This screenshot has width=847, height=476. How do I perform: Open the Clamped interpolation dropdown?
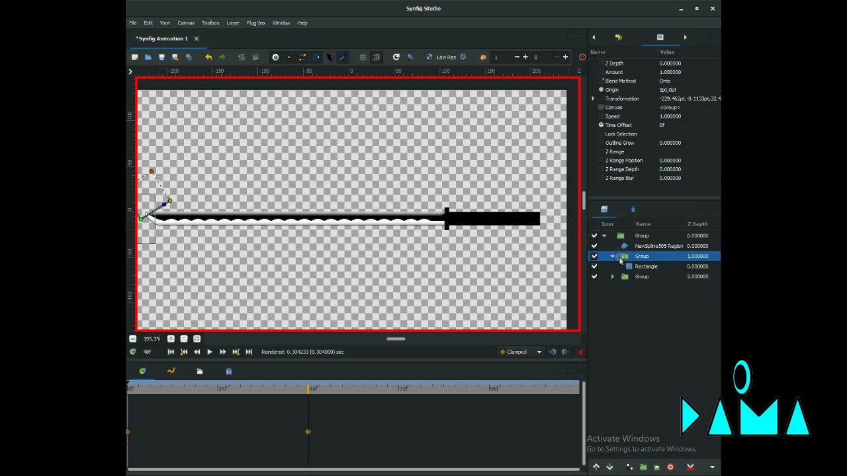click(x=521, y=352)
